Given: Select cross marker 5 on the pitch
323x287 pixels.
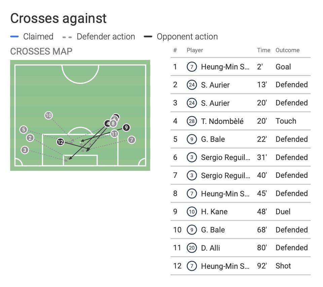Looking at the screenshot, I should point(23,129).
